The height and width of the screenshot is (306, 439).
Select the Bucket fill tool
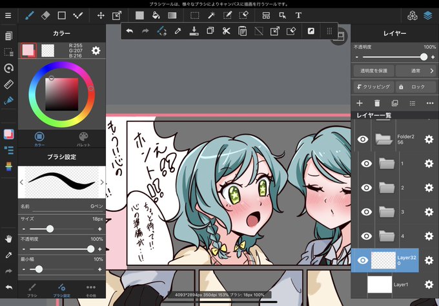tap(156, 15)
